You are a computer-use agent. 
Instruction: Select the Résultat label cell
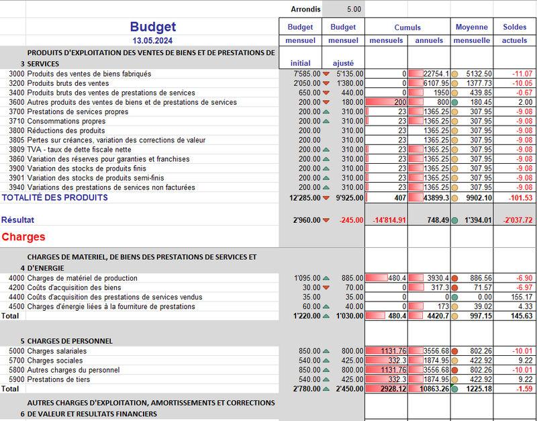[18, 220]
